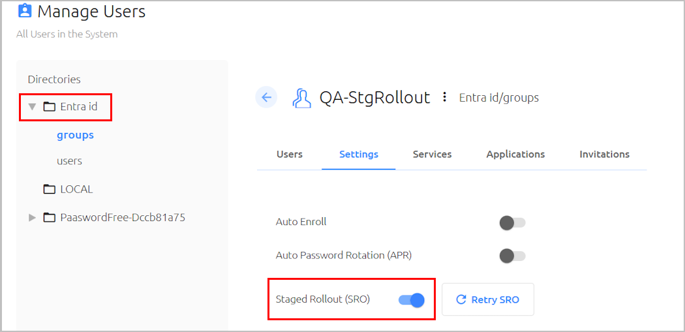The width and height of the screenshot is (685, 332).
Task: Click the LOCAL folder icon
Action: point(49,189)
